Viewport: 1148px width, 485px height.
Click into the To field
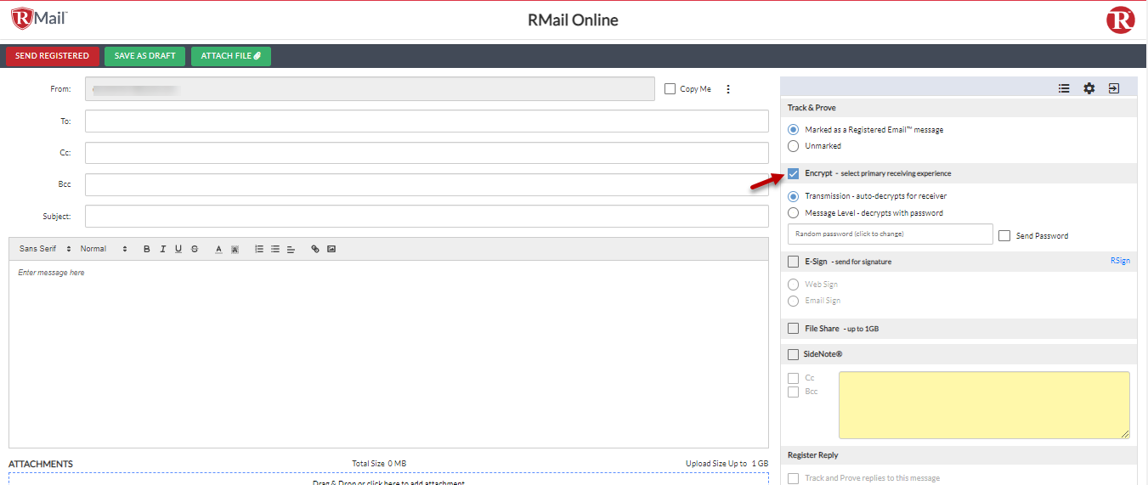(x=427, y=121)
